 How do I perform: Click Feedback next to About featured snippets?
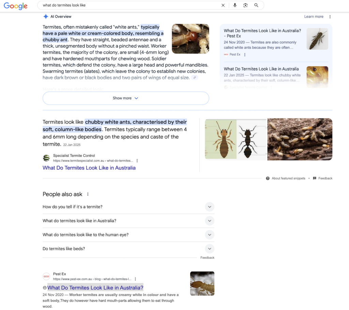(325, 178)
